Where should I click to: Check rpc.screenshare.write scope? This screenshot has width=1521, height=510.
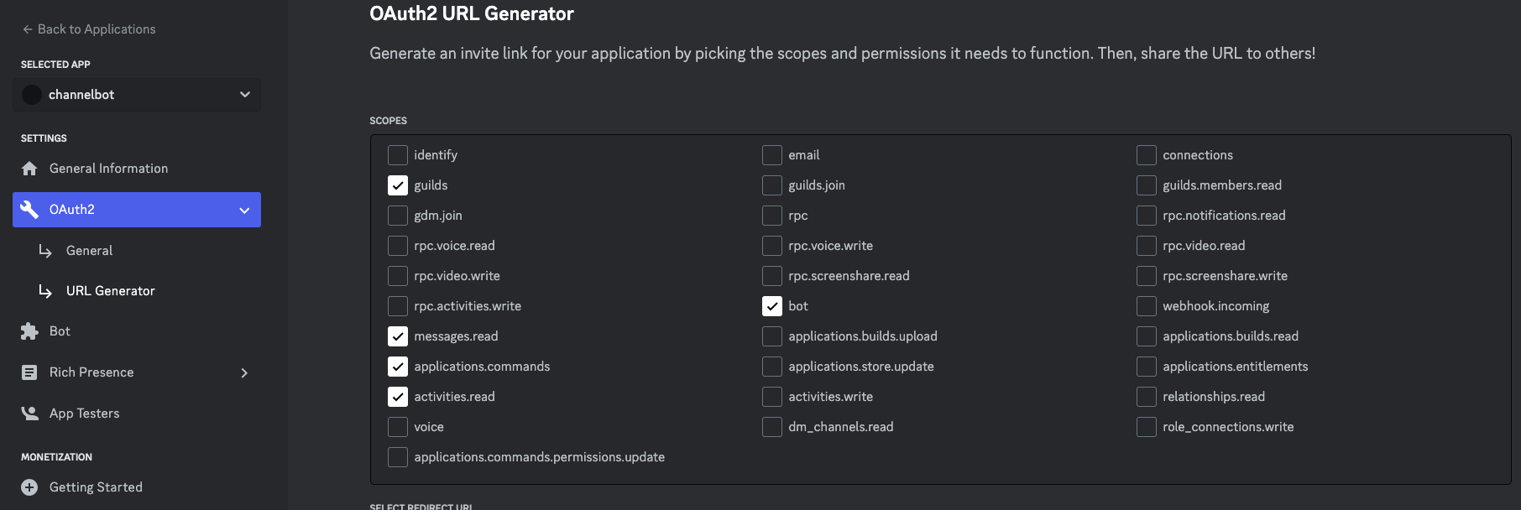(1147, 276)
